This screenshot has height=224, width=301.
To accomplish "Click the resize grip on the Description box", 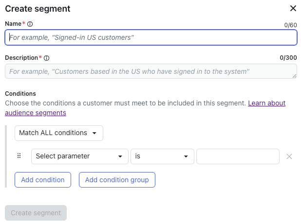I will coord(295,76).
